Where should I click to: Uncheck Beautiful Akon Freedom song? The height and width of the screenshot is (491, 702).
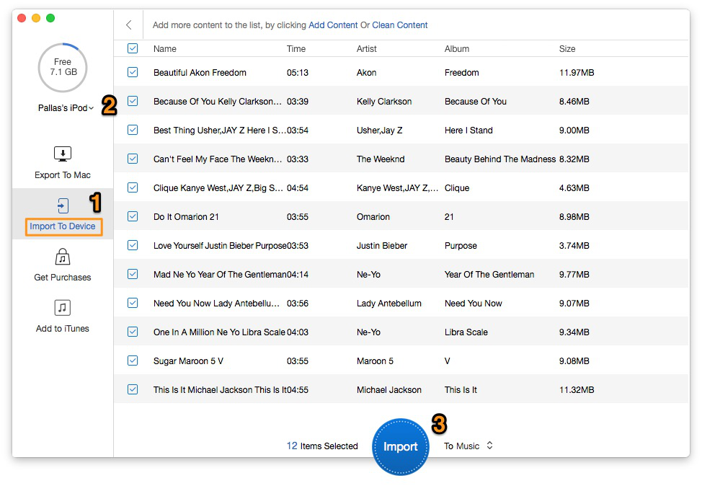tap(133, 72)
